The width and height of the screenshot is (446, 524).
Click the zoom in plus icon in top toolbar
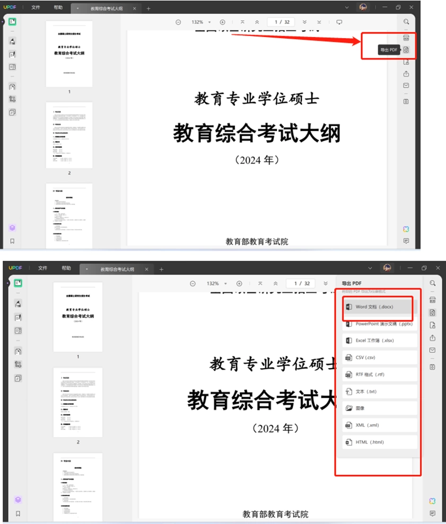(x=223, y=22)
